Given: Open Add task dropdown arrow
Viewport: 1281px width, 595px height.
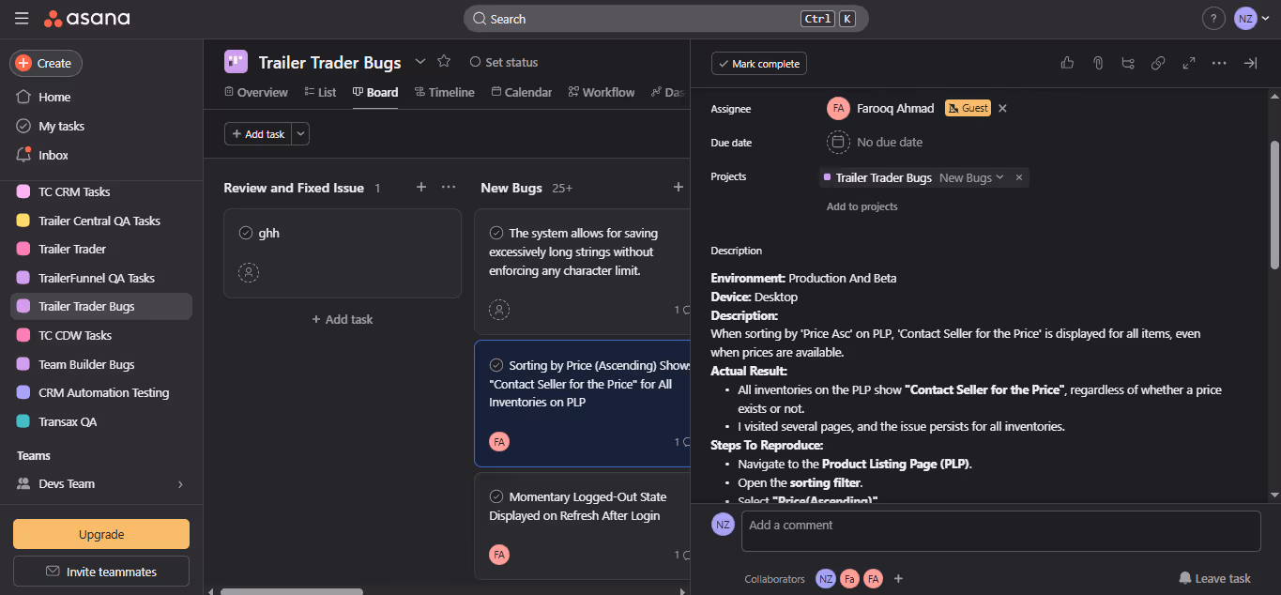Looking at the screenshot, I should [300, 134].
